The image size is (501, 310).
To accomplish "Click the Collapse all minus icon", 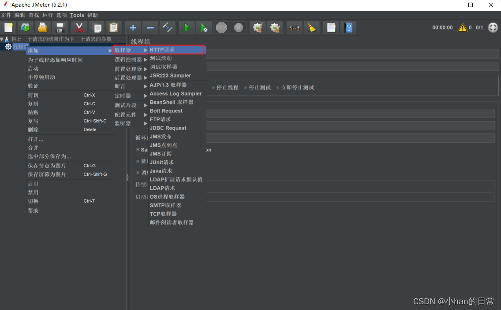I will (x=150, y=28).
